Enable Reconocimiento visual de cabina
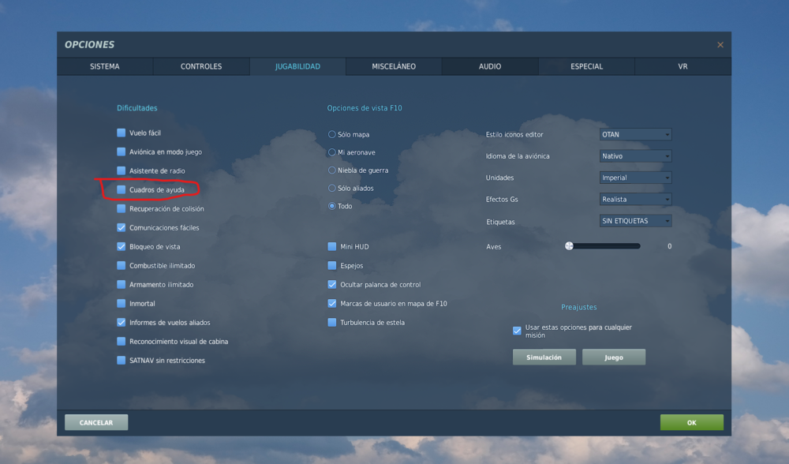The width and height of the screenshot is (789, 464). (x=122, y=341)
